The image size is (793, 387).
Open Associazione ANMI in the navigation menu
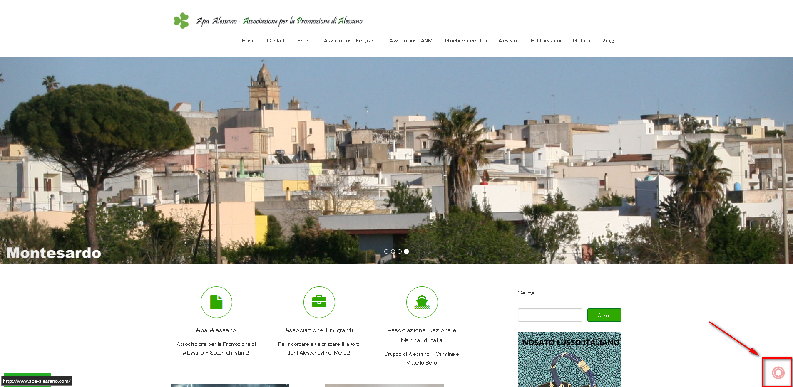click(x=411, y=41)
